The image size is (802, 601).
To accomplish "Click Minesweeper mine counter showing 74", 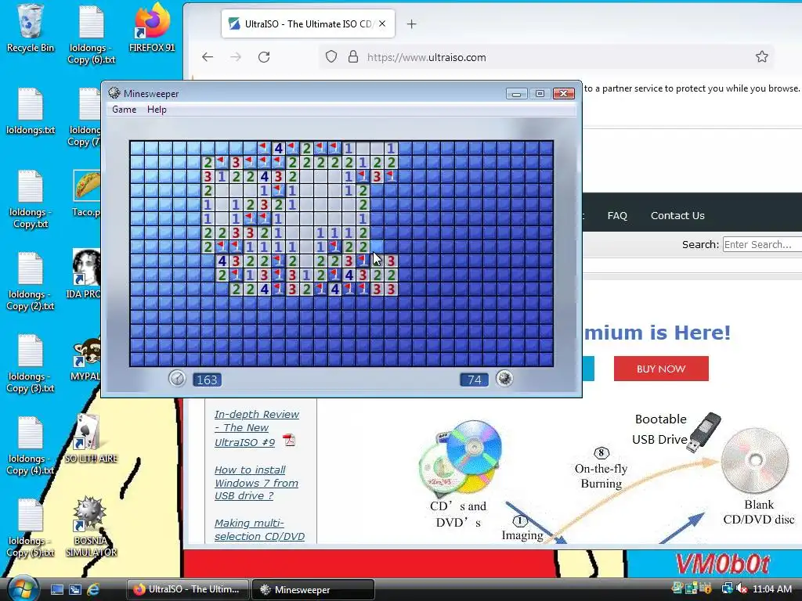I will [x=474, y=380].
